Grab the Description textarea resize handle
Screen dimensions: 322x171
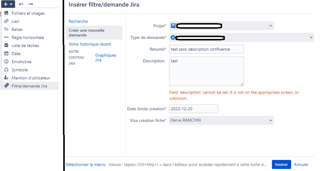[x=242, y=84]
